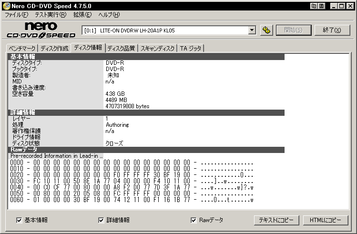Viewport: 357px width, 234px height.
Task: Click the floppy save icon in the title bar
Action: [321, 6]
